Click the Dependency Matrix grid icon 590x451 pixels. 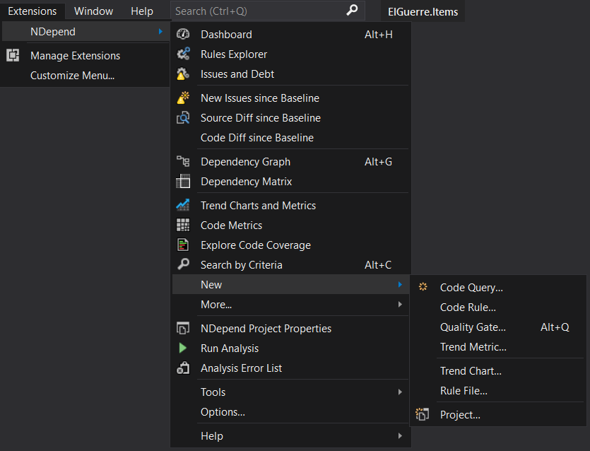pyautogui.click(x=183, y=182)
